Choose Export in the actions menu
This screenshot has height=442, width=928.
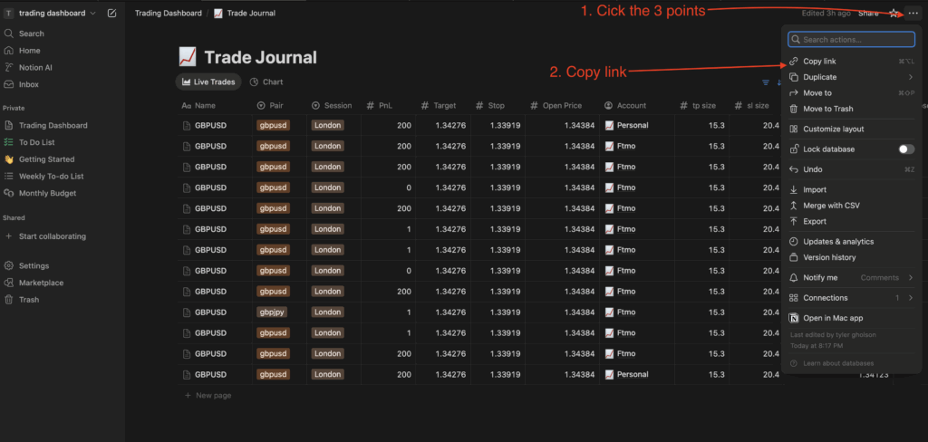click(x=815, y=221)
